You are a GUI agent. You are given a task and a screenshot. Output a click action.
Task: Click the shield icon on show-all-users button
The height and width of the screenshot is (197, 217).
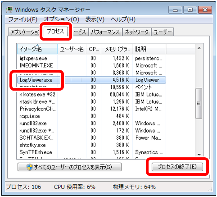point(30,167)
